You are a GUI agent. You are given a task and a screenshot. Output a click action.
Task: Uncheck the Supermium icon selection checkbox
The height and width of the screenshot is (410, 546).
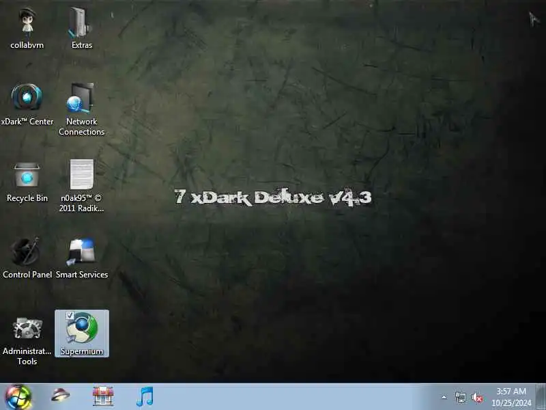[x=70, y=316]
